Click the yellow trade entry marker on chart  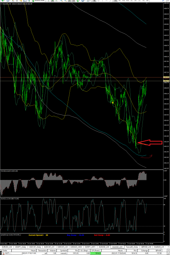tap(113, 102)
